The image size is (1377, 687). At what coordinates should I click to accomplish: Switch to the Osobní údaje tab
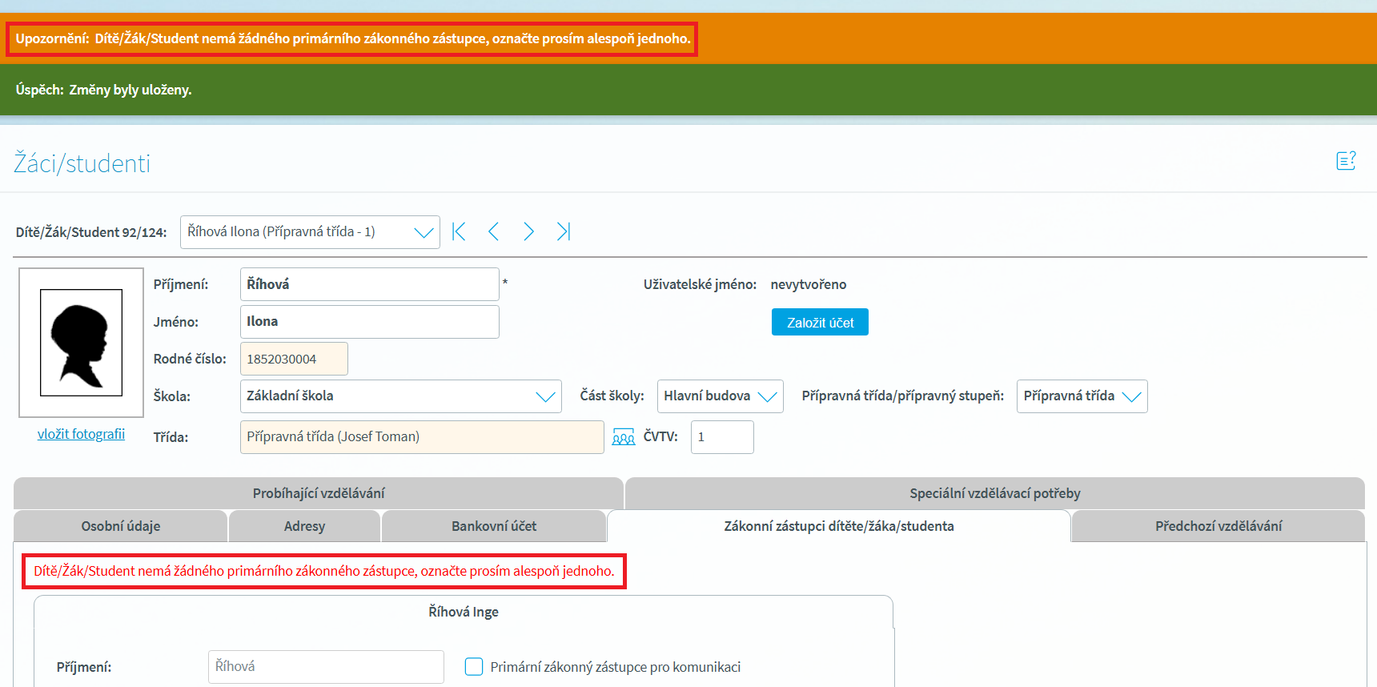click(121, 526)
